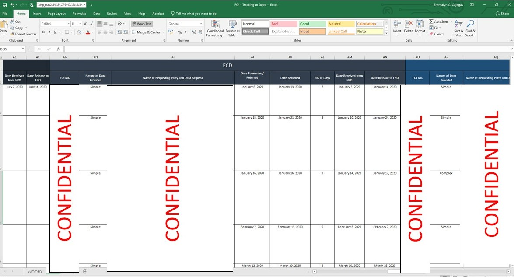Click the Paste clipboard icon
The width and height of the screenshot is (514, 277).
point(4,24)
